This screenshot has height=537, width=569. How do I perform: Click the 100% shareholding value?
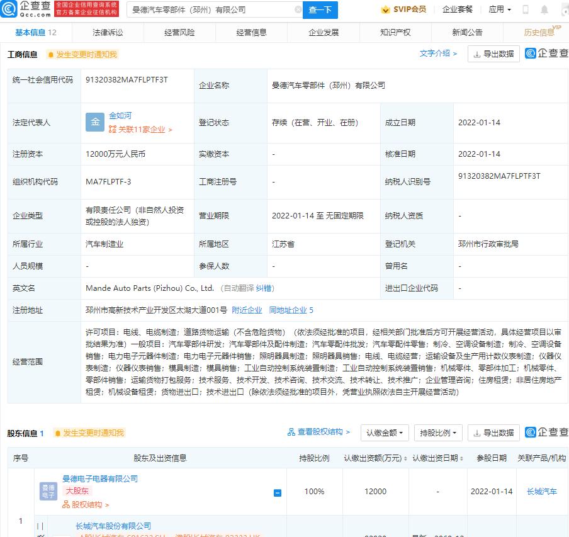pyautogui.click(x=314, y=492)
